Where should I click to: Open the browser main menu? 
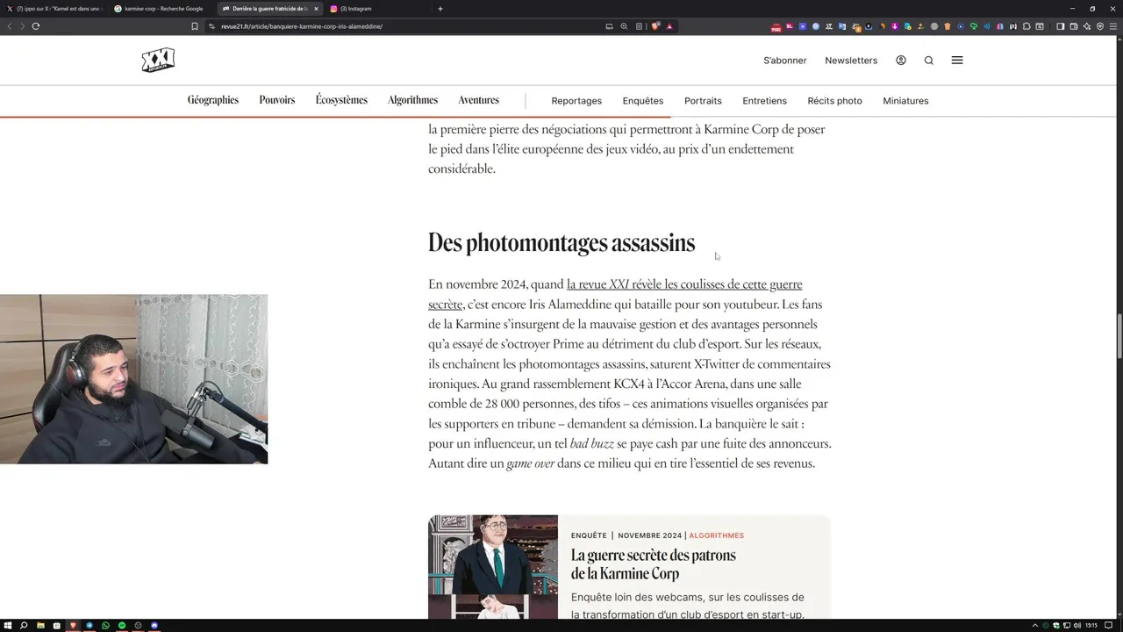click(1113, 26)
